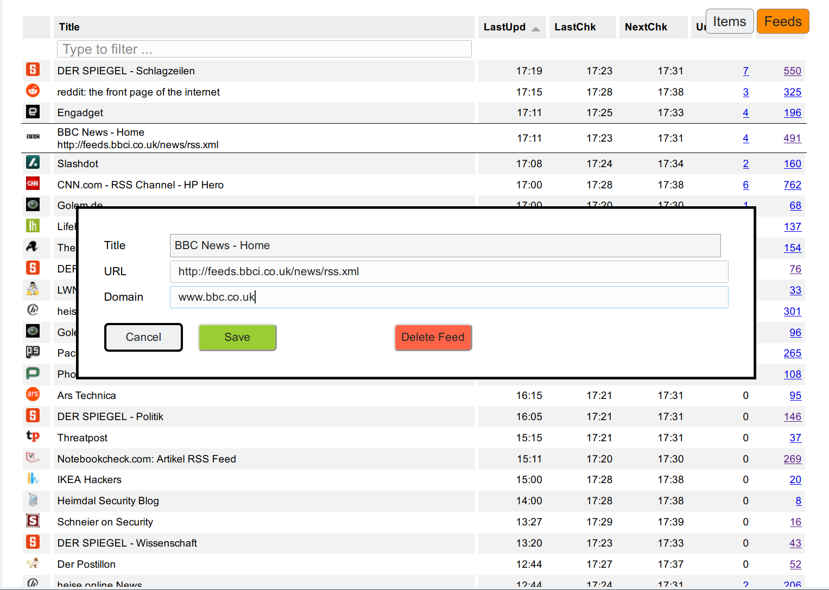The image size is (829, 590).
Task: Click the Phoronix feed icon
Action: click(x=33, y=373)
